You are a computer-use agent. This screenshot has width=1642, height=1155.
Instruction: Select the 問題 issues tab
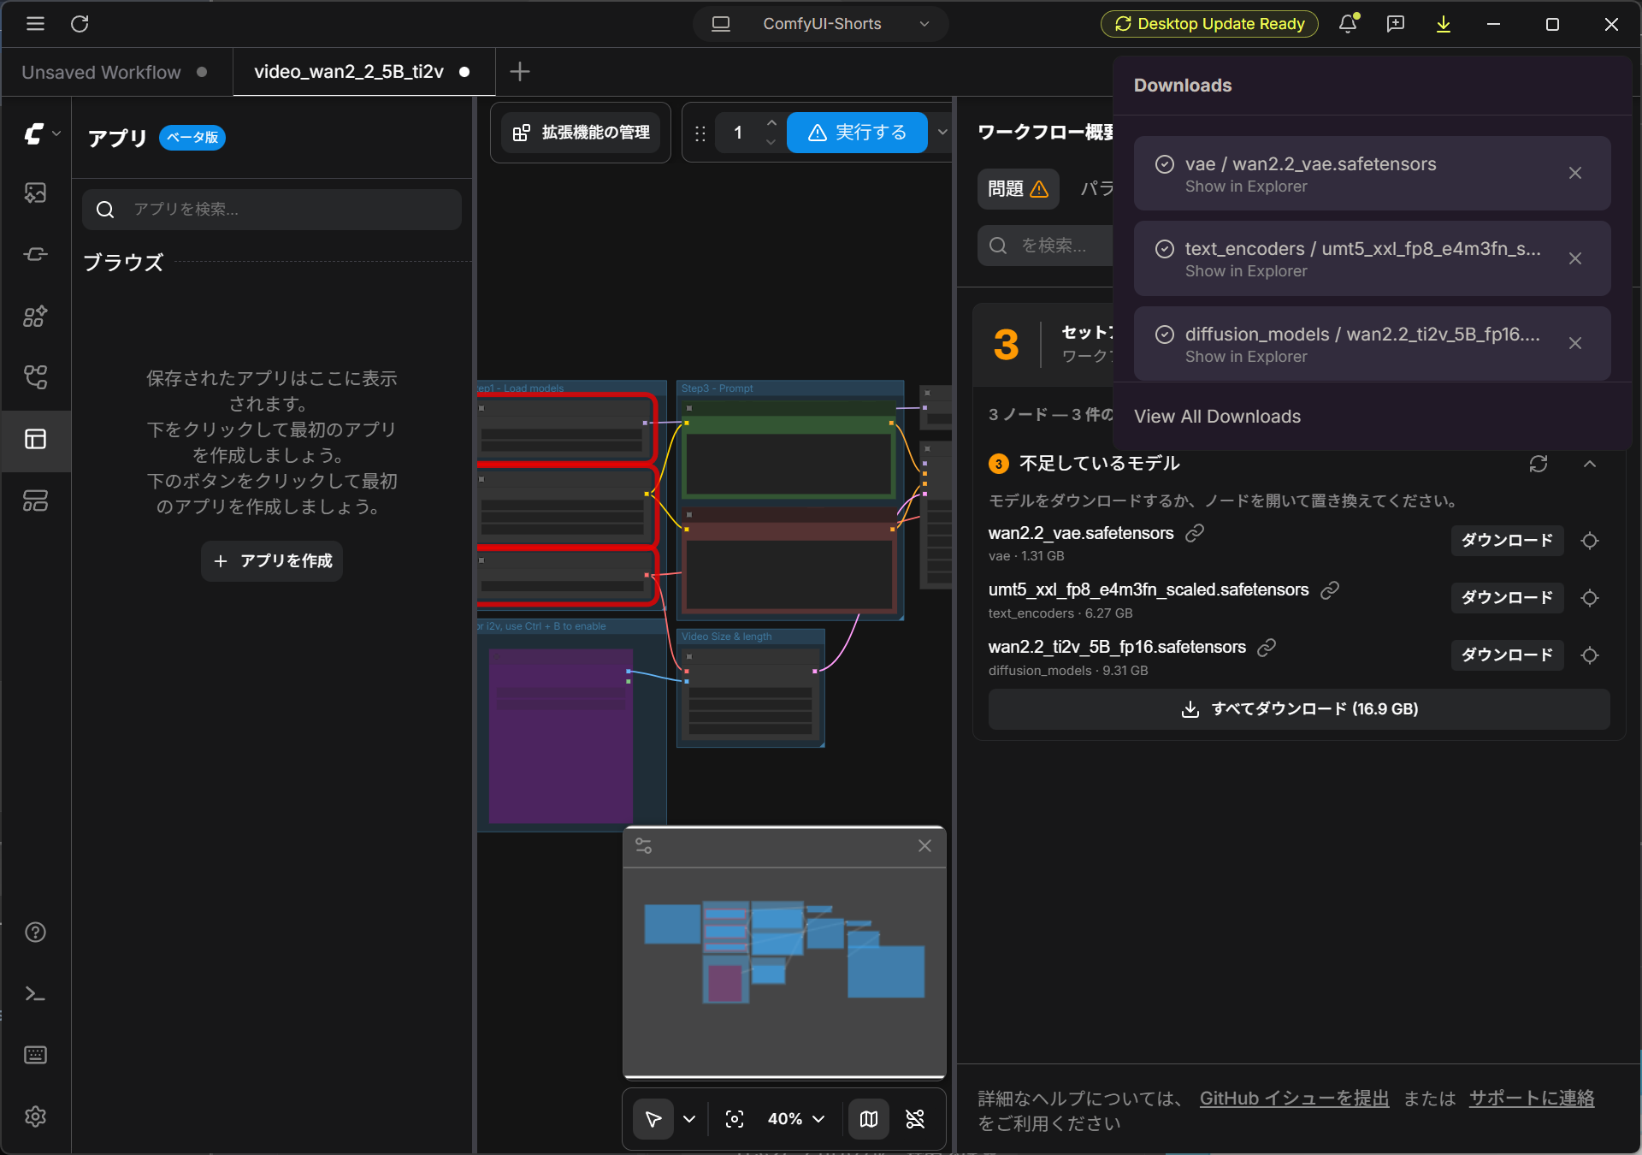(x=1018, y=189)
